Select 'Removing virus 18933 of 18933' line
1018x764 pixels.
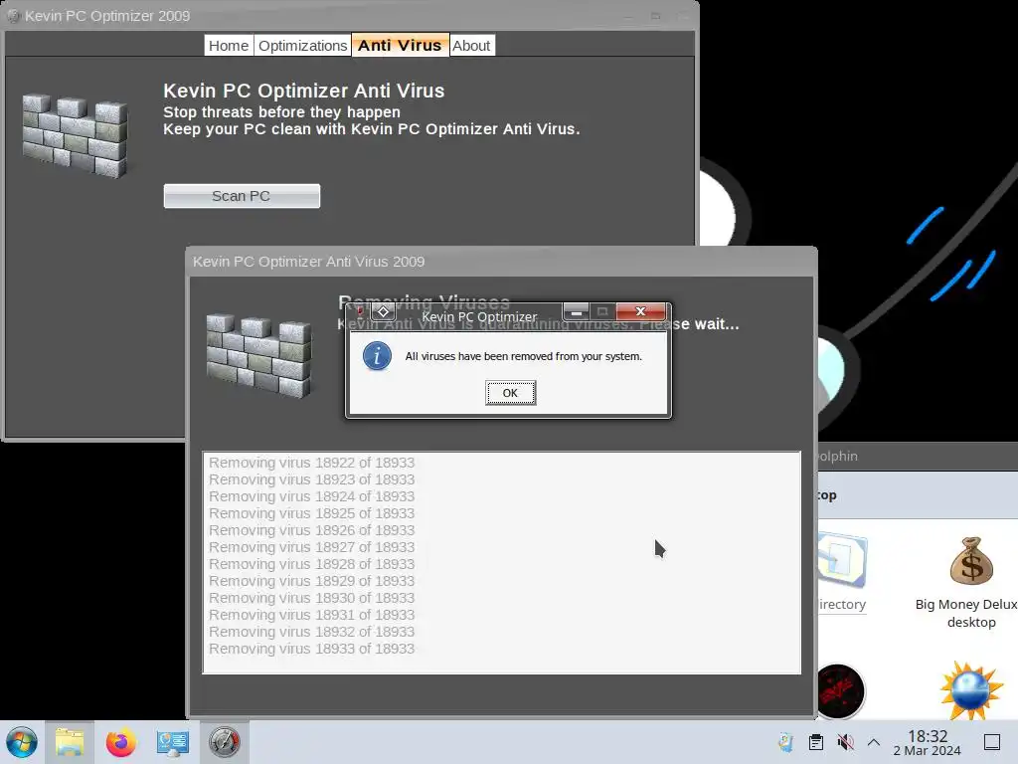(x=311, y=649)
